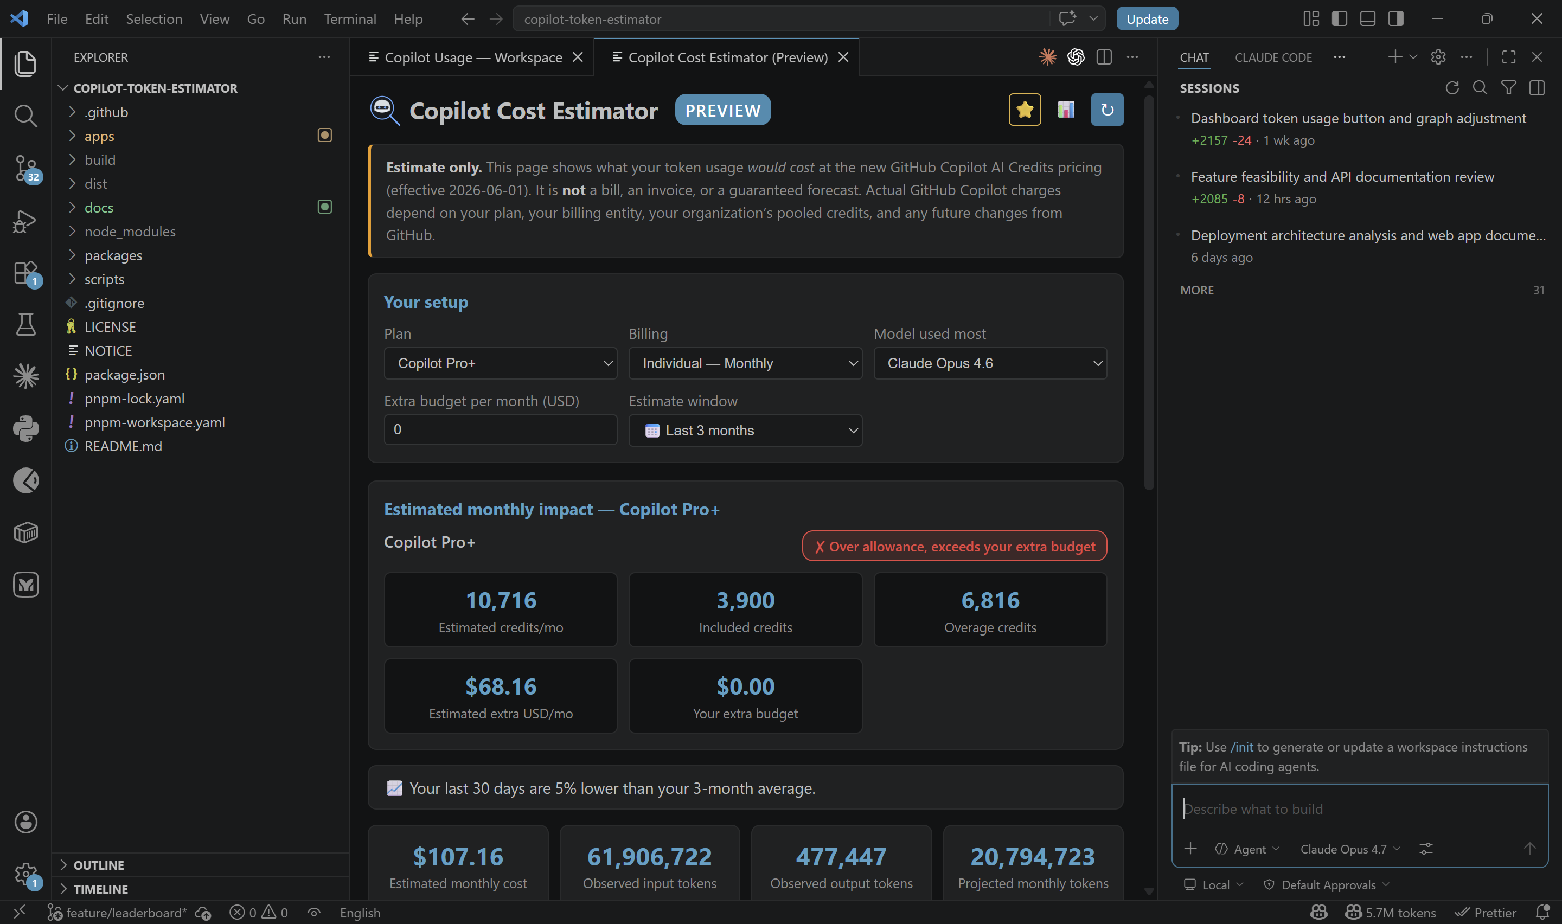The image size is (1562, 924).
Task: Switch to Copilot Usage — Workspace tab
Action: 473,56
